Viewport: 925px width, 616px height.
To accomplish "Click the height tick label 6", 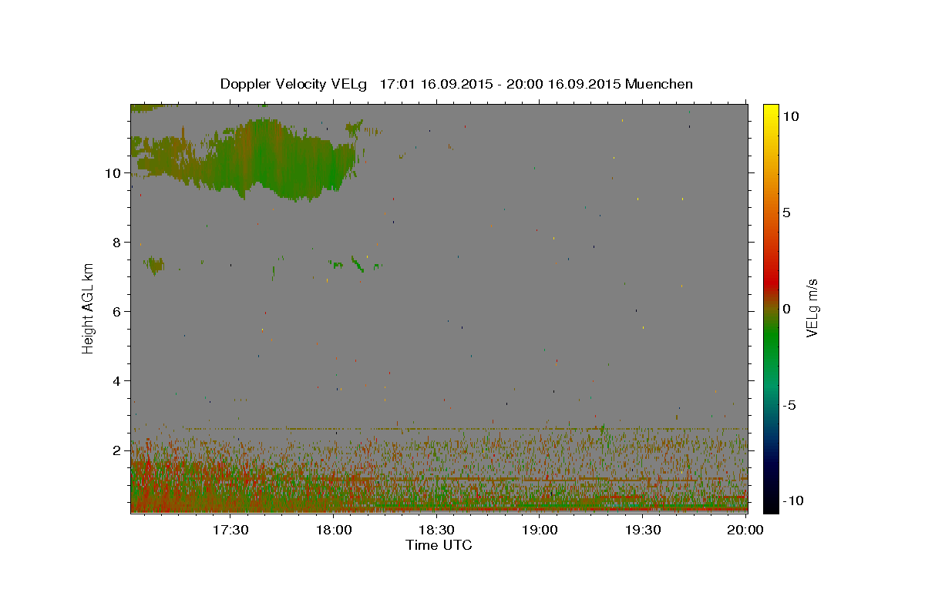I will 116,312.
